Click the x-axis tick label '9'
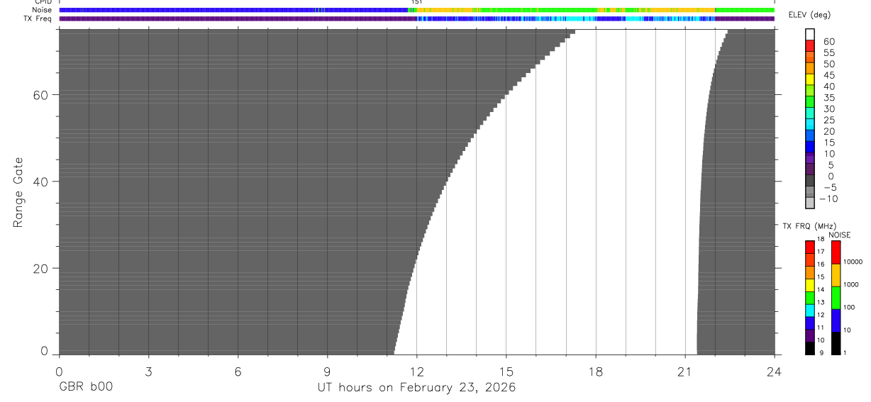The height and width of the screenshot is (402, 871). coord(327,372)
